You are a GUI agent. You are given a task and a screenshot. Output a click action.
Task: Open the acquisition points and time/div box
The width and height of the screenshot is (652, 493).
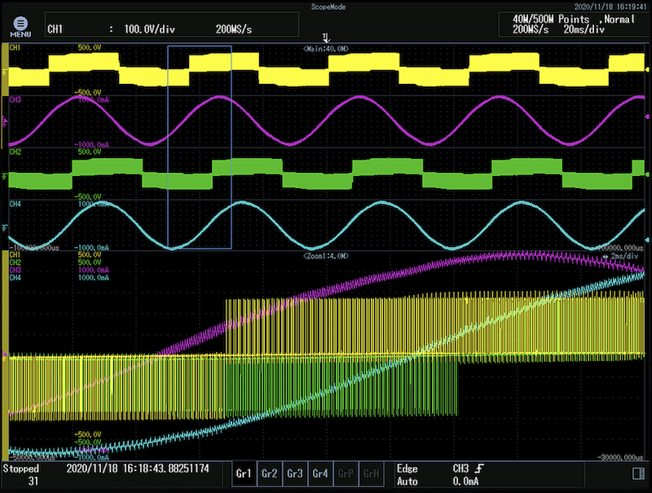pos(573,24)
